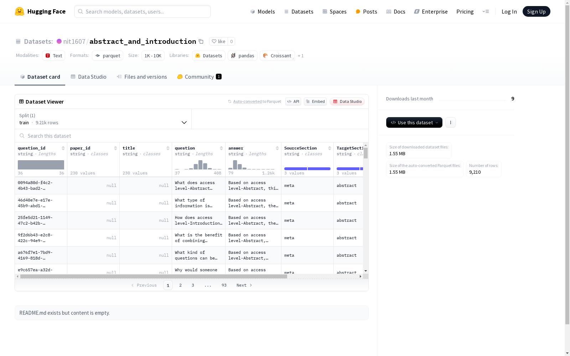Jump to page 93 of the table
Viewport: 570px width, 356px height.
[x=224, y=285]
